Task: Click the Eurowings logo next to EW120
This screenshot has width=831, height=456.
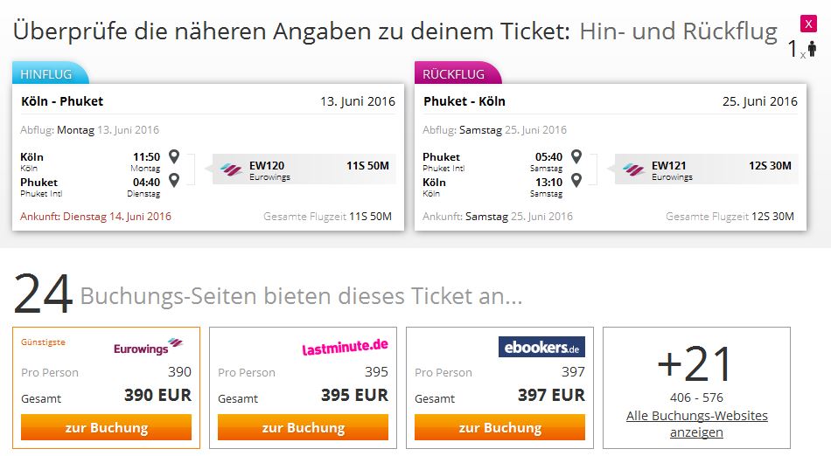Action: point(232,169)
